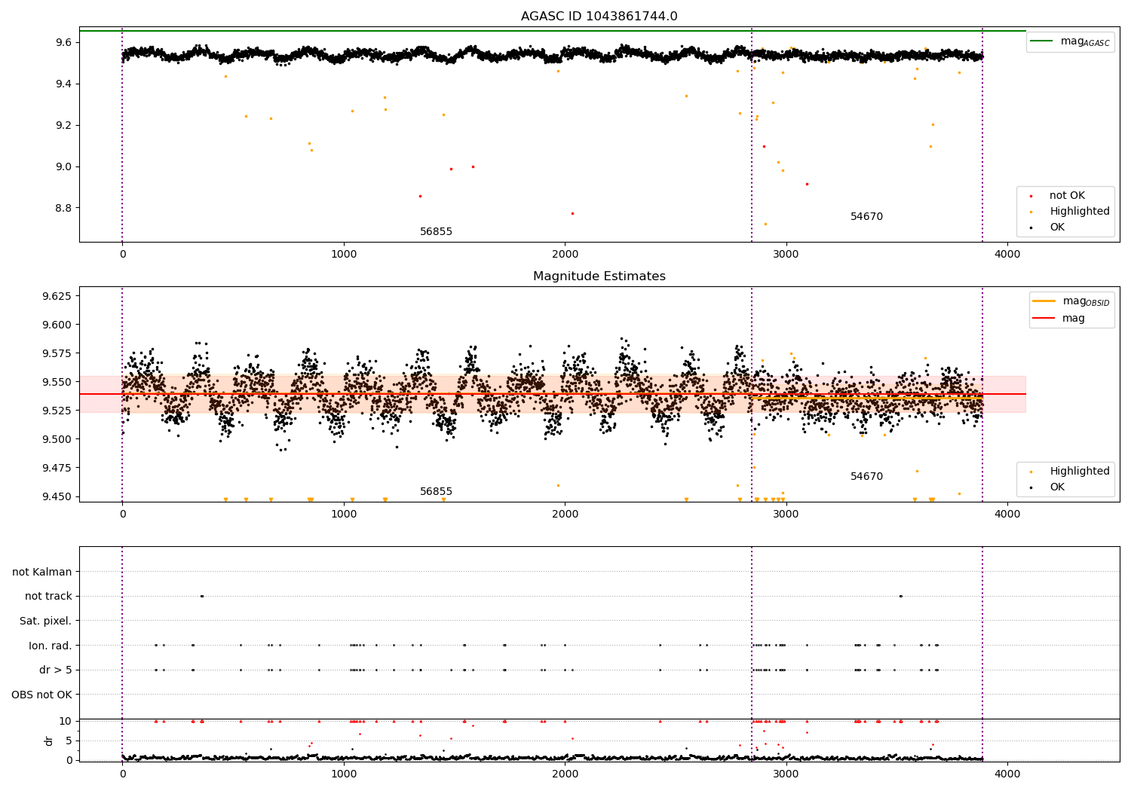Click the "Magnitude Estimates" panel title
The height and width of the screenshot is (791, 1131).
point(599,276)
